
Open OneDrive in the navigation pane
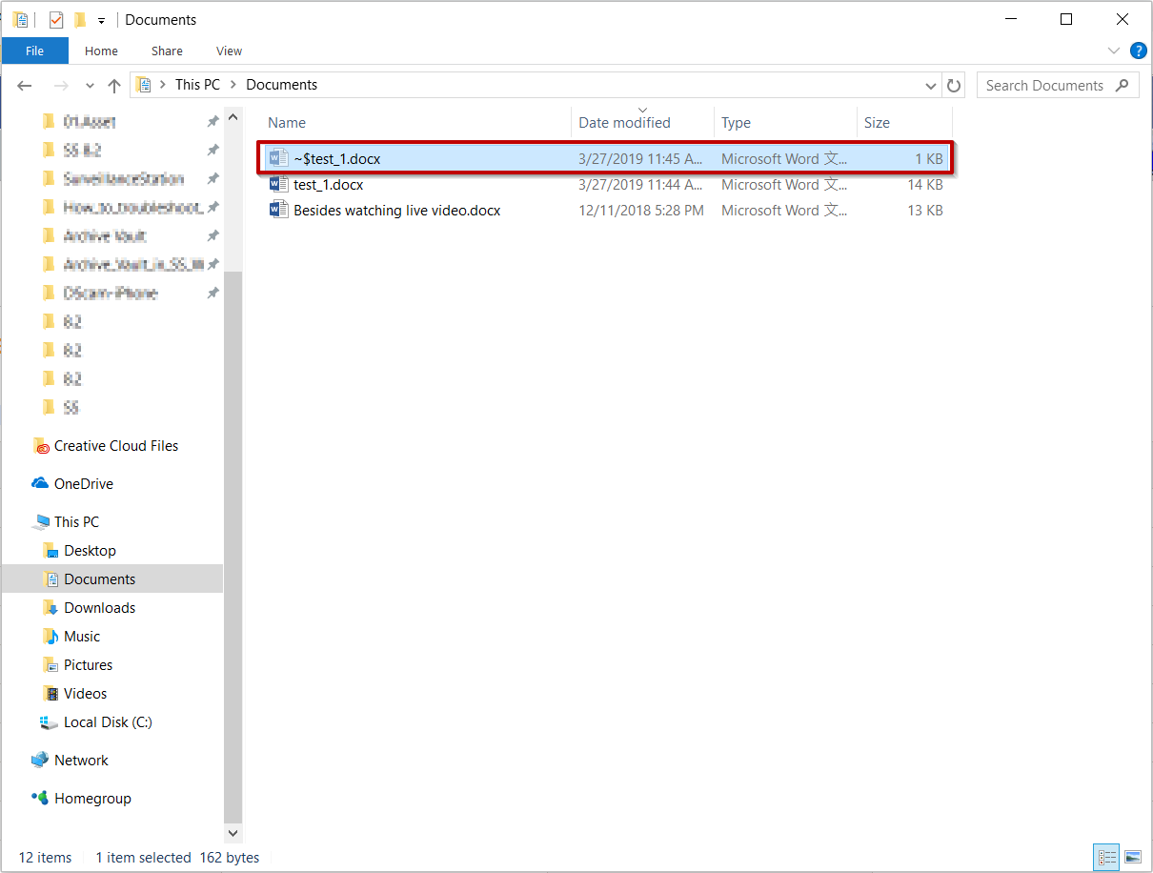coord(83,484)
